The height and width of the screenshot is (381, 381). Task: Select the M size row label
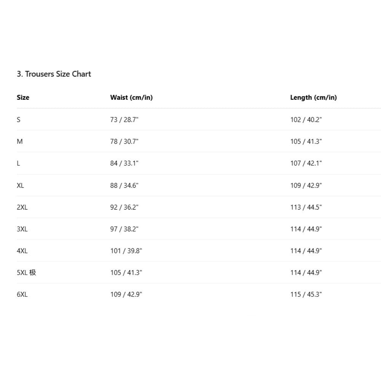[20, 141]
